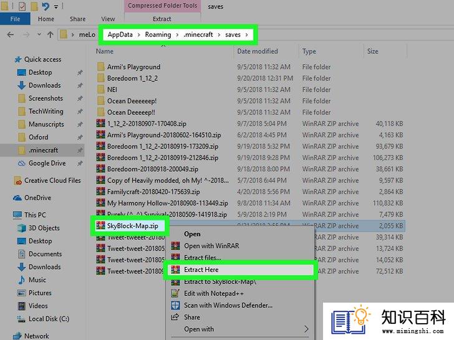Viewport: 454px width, 340px height.
Task: Choose Extract Here in the context menu
Action: (240, 270)
